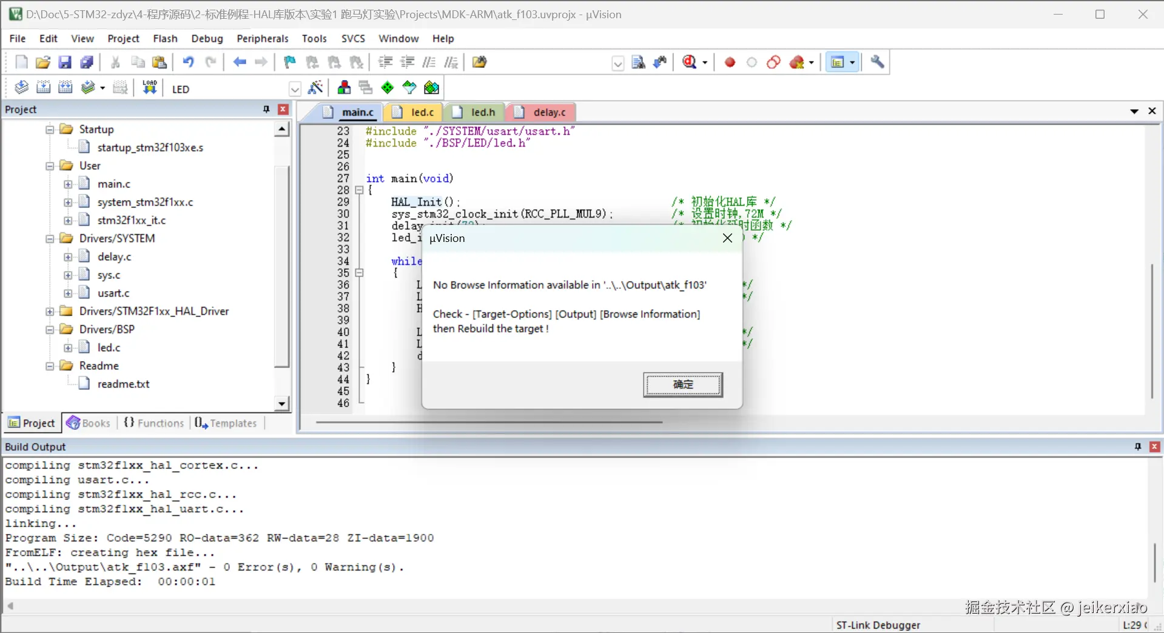This screenshot has width=1164, height=633.
Task: Switch to the Functions panel tab
Action: point(154,423)
